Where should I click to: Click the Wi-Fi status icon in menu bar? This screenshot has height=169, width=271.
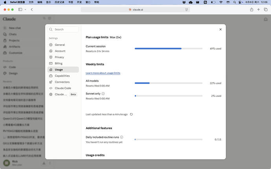point(221,2)
